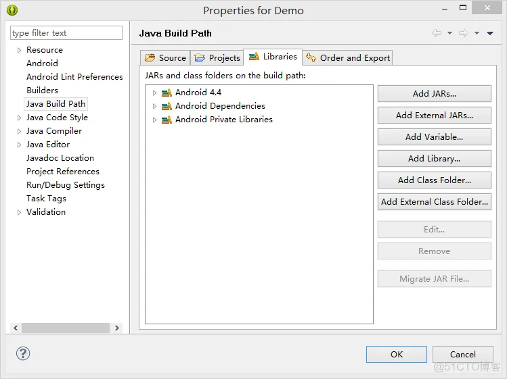Expand the Resource tree item
The height and width of the screenshot is (379, 507).
click(x=19, y=51)
